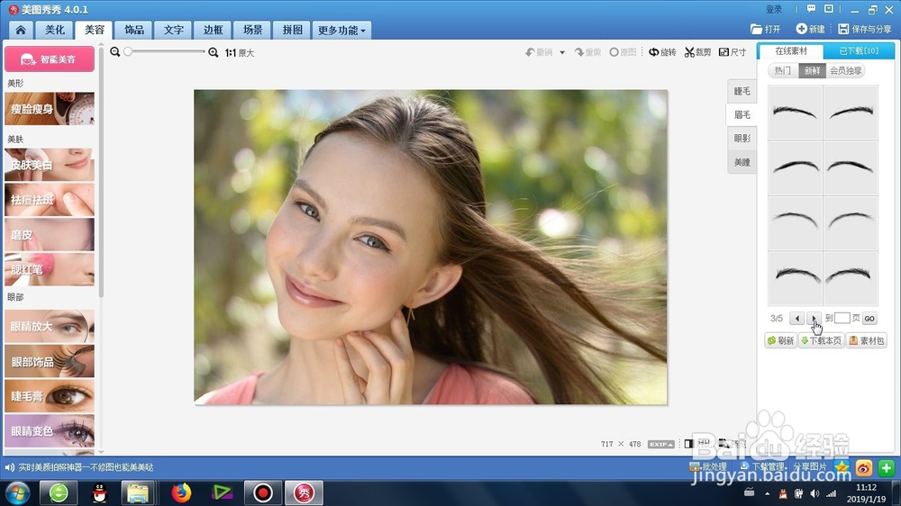Open the 素材包 material pack
Image resolution: width=901 pixels, height=506 pixels.
[x=867, y=340]
